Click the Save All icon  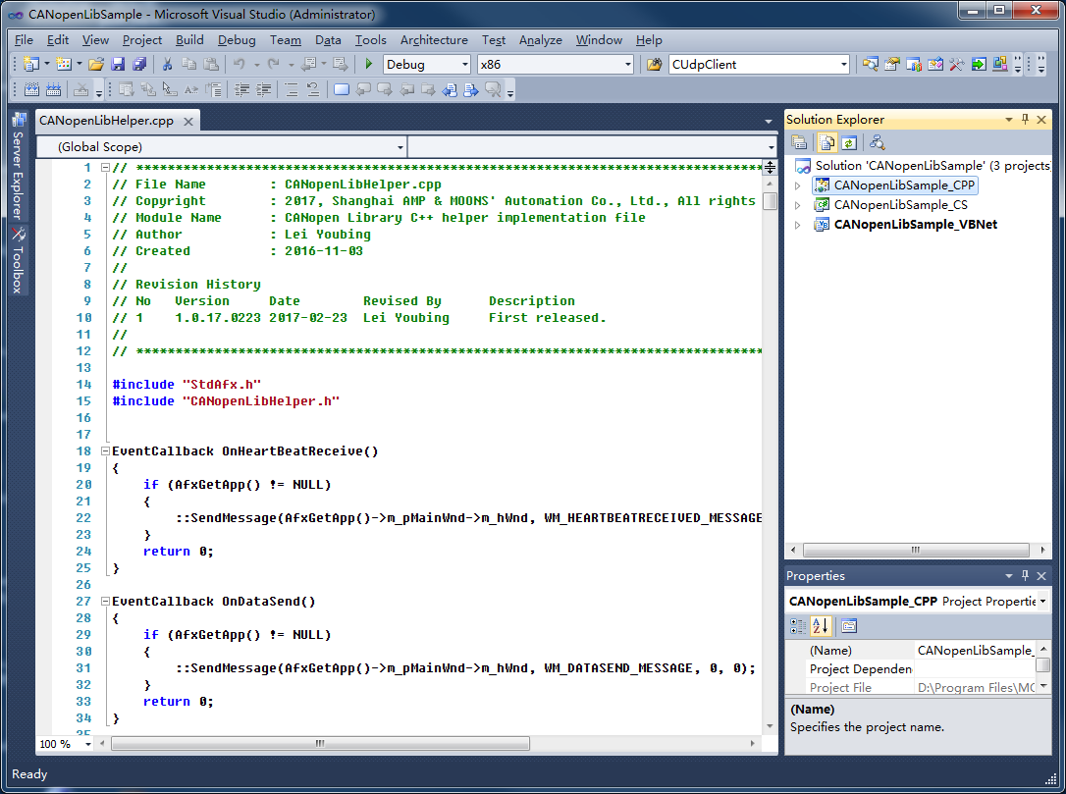140,65
